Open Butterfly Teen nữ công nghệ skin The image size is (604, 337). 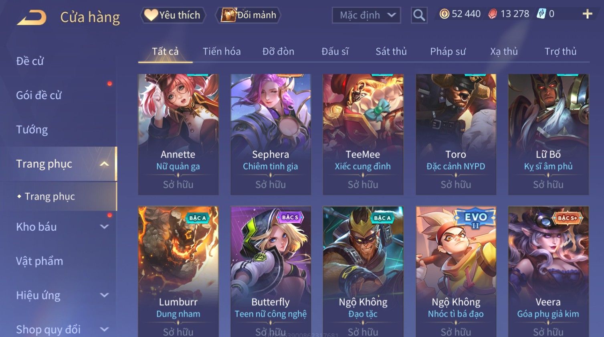tap(271, 271)
